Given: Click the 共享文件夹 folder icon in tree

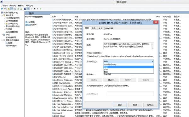Looking at the screenshot, I should [7, 24].
